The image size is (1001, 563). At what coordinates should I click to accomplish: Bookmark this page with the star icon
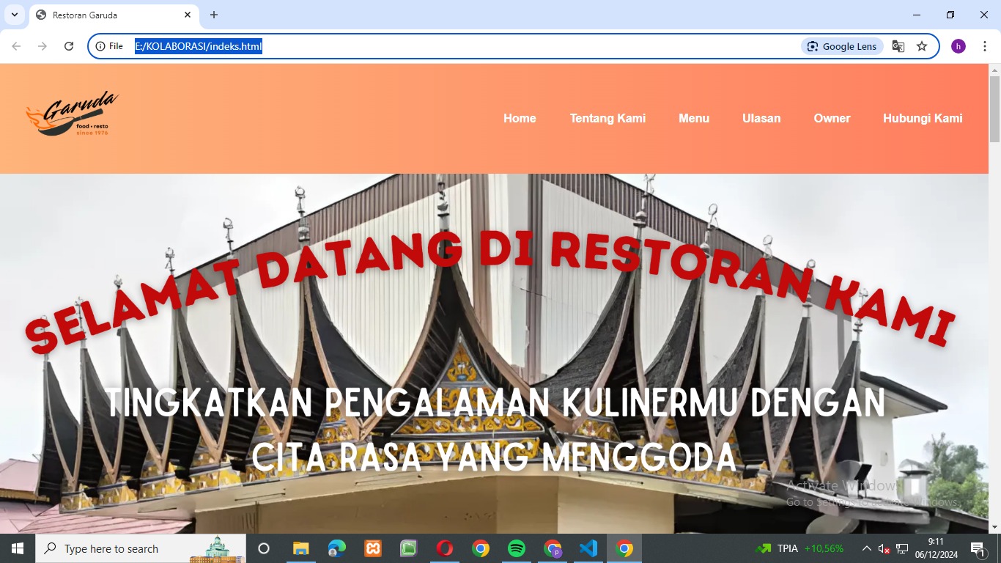[922, 46]
